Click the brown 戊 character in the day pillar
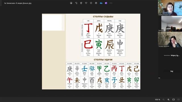The width and height of the screenshot is (182, 102). (99, 28)
